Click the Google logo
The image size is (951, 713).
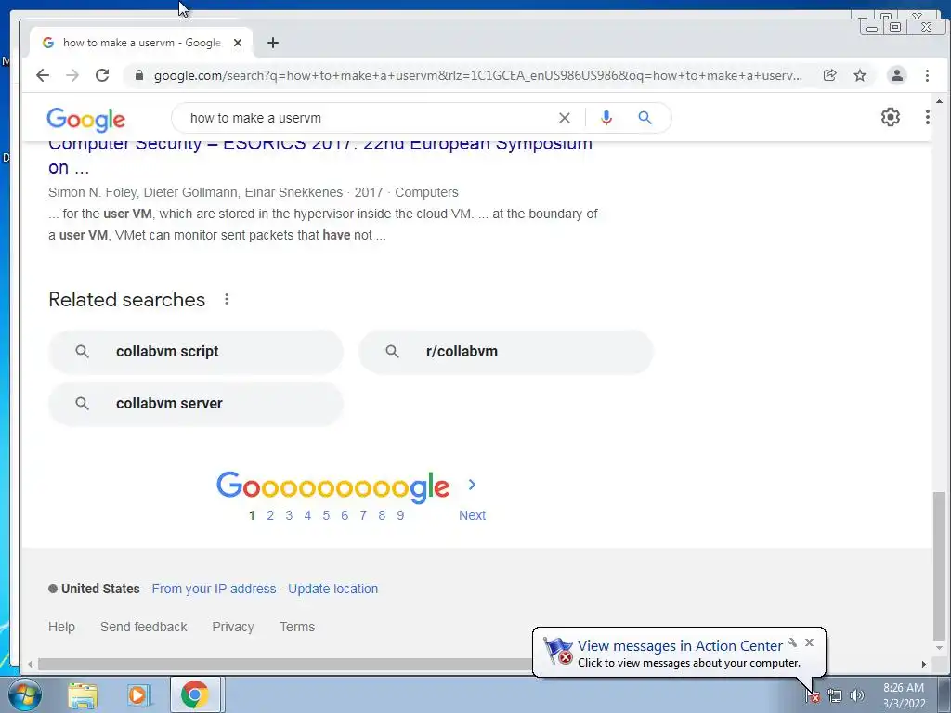(86, 120)
